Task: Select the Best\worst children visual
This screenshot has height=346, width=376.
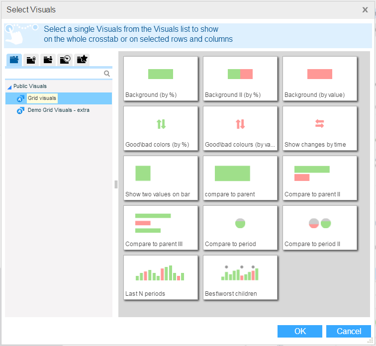Action: tap(240, 277)
